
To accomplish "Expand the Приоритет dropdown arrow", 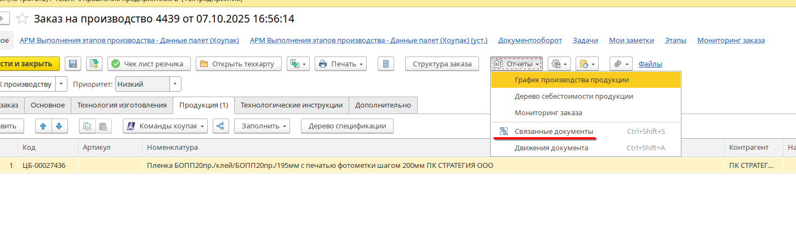I will [175, 84].
